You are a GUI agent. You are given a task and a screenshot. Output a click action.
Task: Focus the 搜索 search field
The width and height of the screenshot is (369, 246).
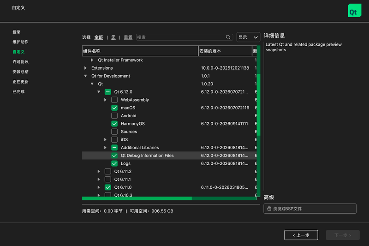pyautogui.click(x=184, y=37)
